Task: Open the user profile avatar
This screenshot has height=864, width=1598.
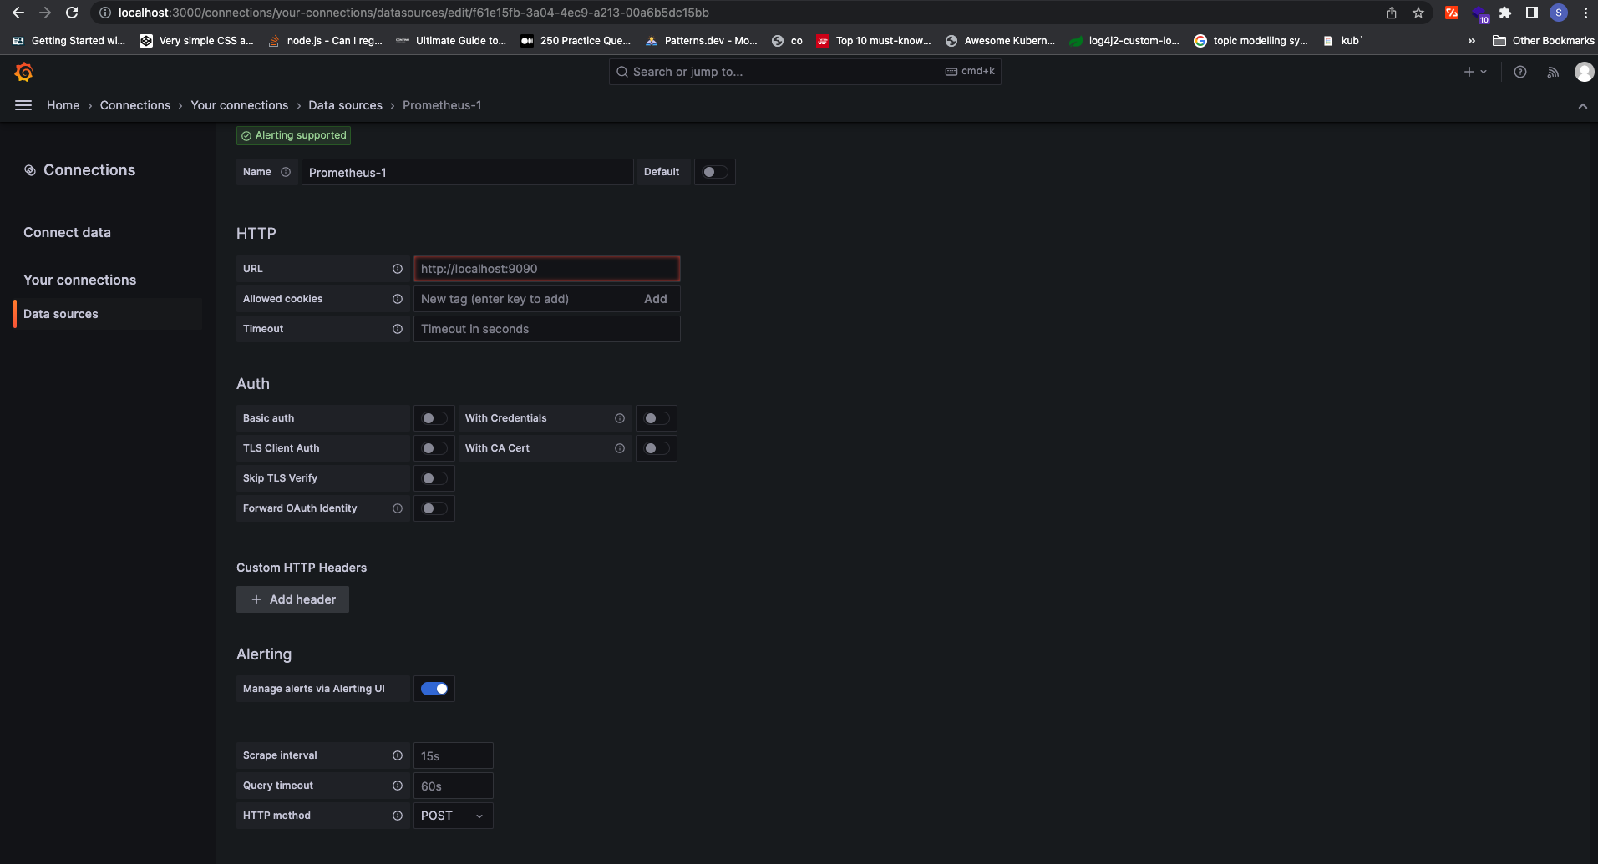Action: [x=1584, y=72]
